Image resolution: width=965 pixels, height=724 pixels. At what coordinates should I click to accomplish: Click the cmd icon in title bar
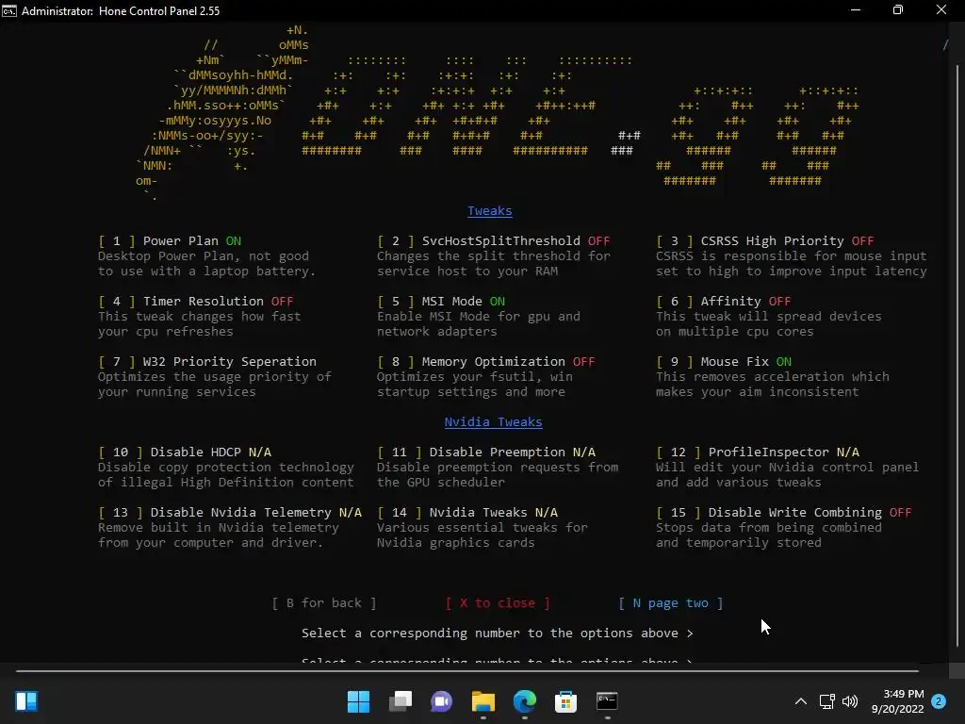coord(9,10)
